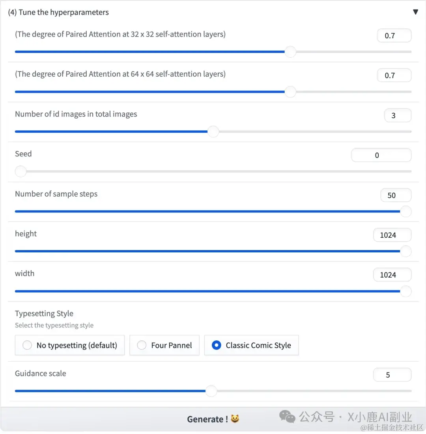The width and height of the screenshot is (426, 434).
Task: Click the 32 x 32 Paired Attention slider handle
Action: [x=290, y=52]
